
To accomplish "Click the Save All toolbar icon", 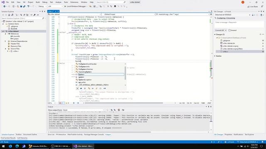I will (24, 7).
